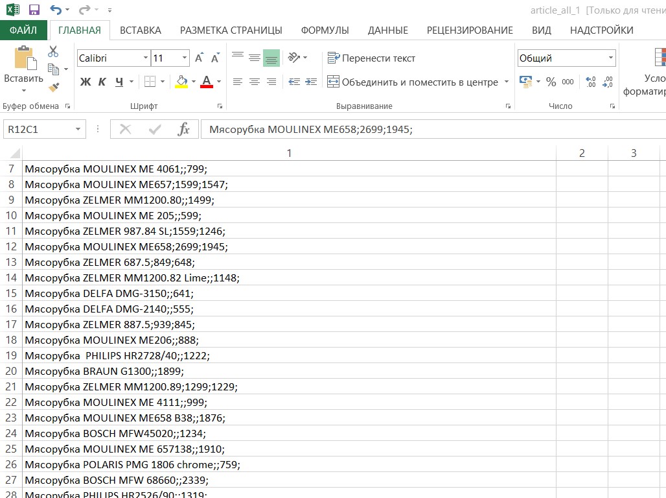Decrease indent

click(294, 82)
